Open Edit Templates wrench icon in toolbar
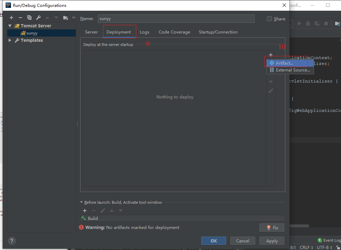Viewport: 341px width, 250px height. point(38,18)
